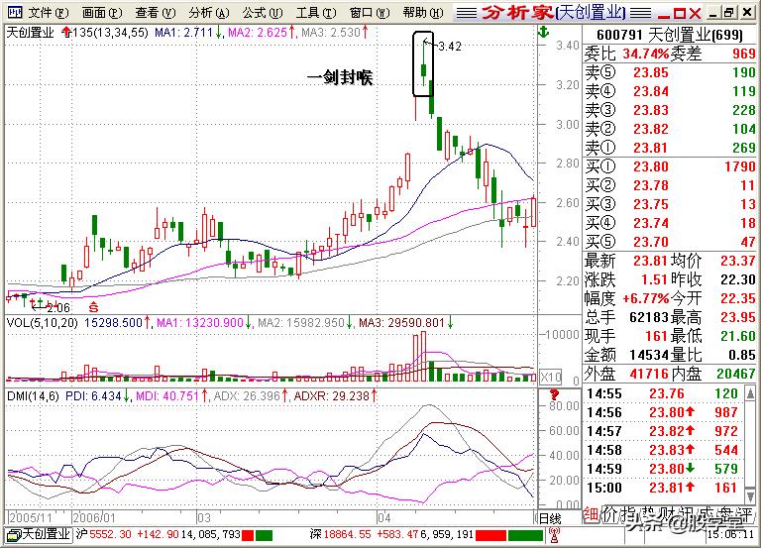The height and width of the screenshot is (548, 761).
Task: Open the 日线 period selector
Action: tap(551, 518)
